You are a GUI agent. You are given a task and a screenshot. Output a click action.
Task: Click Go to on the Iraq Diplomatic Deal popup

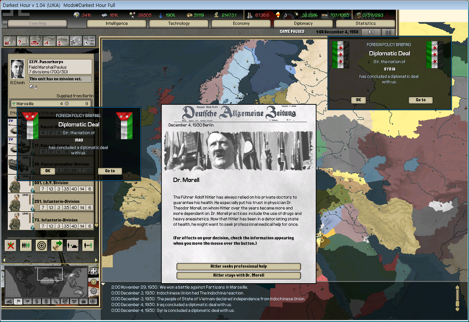point(110,171)
